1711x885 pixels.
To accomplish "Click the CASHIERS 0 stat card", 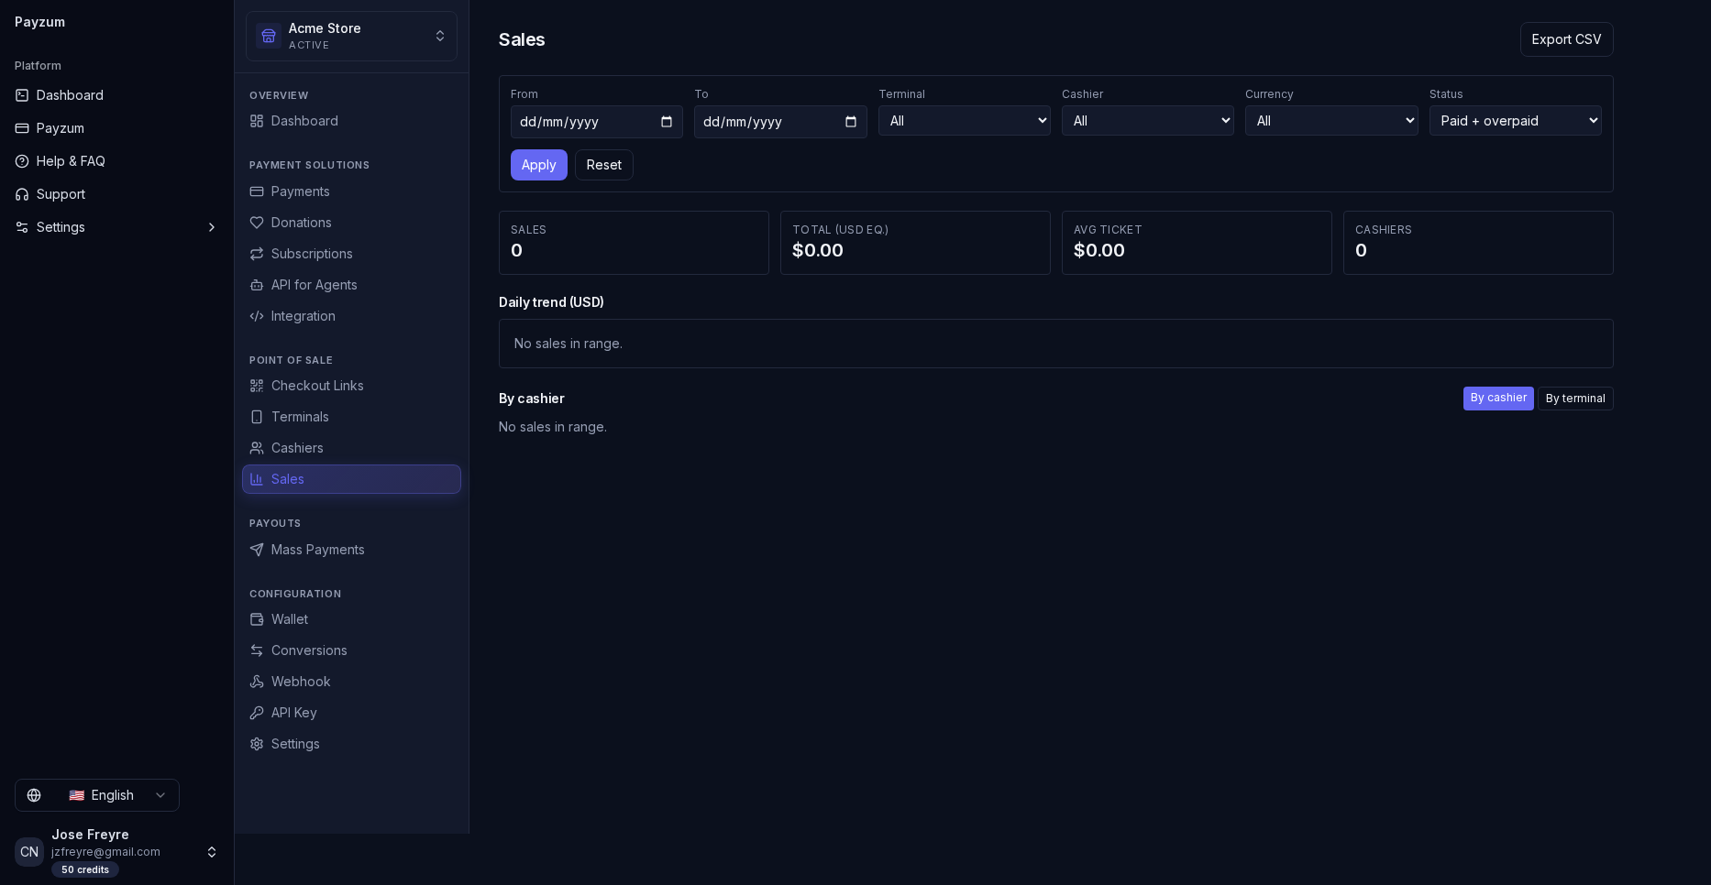I will point(1478,243).
